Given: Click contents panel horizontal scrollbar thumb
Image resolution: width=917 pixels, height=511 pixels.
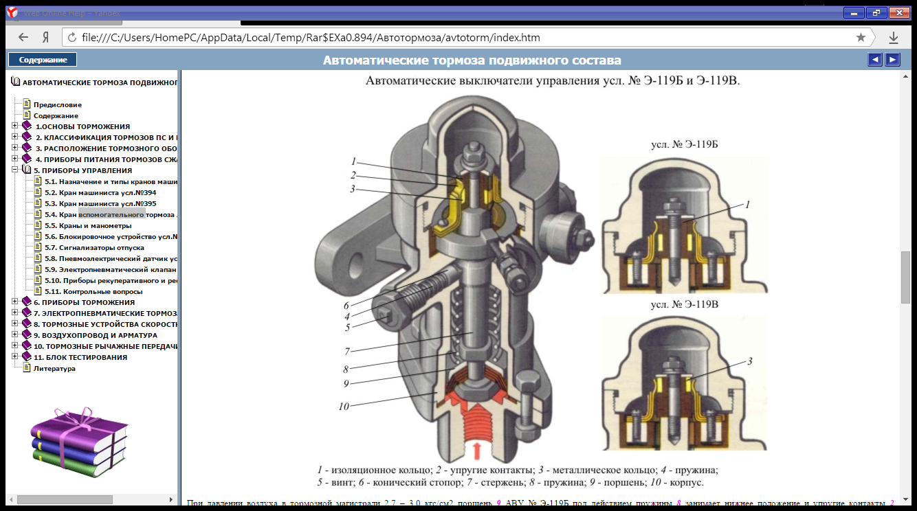Looking at the screenshot, I should point(65,499).
